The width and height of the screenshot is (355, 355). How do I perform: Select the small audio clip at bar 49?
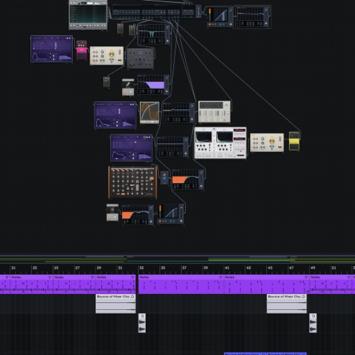313,323
